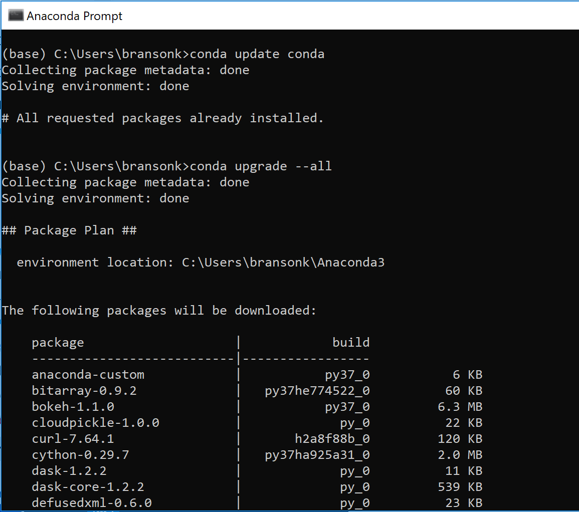Click the 23 KB size for defusedxml
Image resolution: width=579 pixels, height=512 pixels.
(x=464, y=503)
